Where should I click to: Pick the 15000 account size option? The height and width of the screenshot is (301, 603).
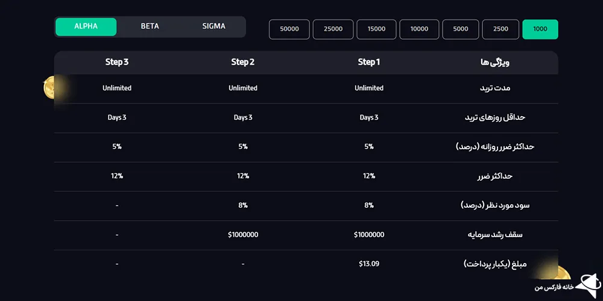point(376,29)
